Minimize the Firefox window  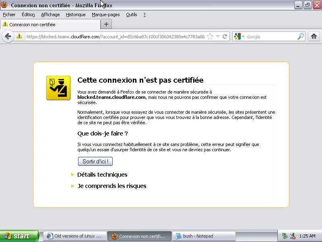298,5
